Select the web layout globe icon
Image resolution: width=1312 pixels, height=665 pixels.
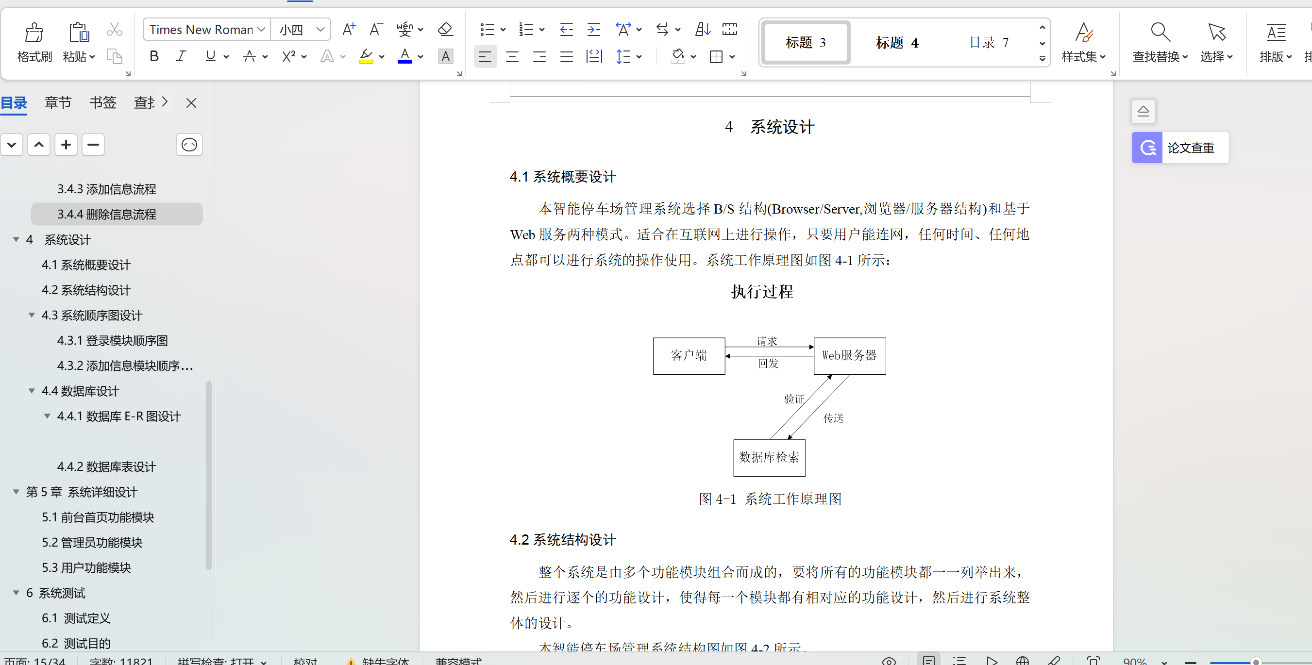(x=1022, y=660)
